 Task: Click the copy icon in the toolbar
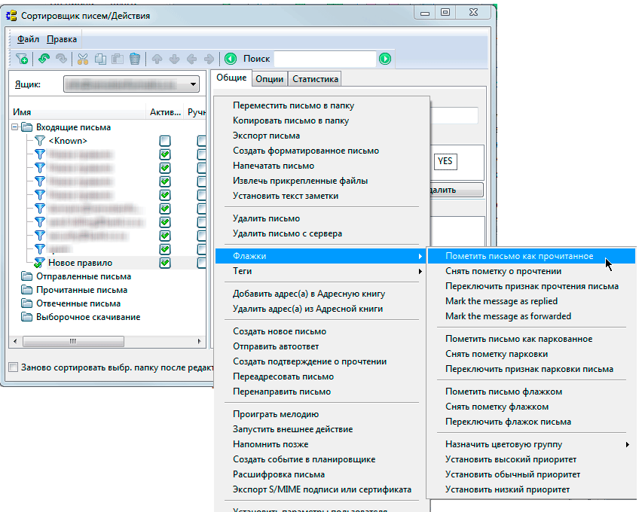(x=100, y=59)
